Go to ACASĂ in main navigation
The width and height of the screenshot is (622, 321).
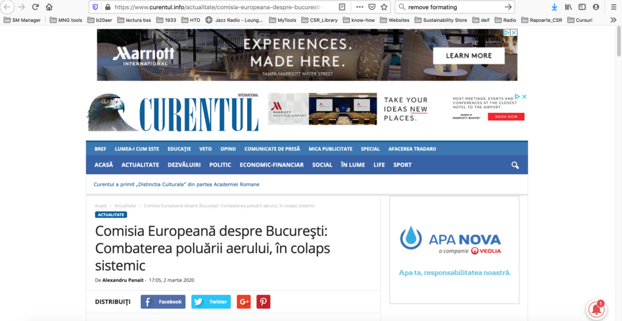103,165
